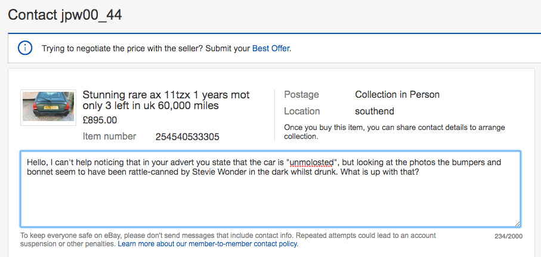
Task: Click the misspelled word "unmolosted"
Action: click(311, 162)
